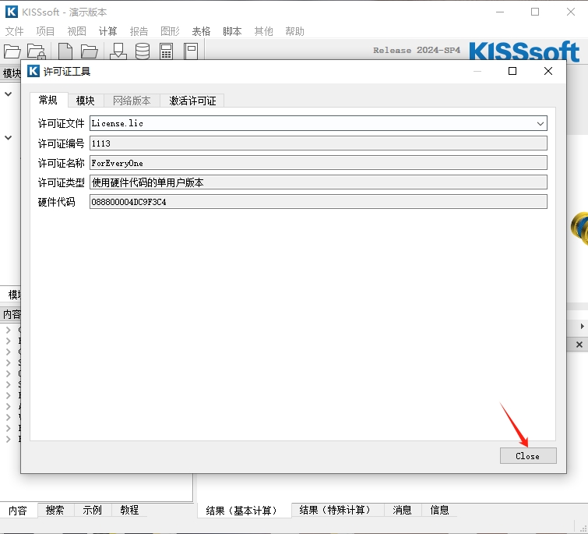Open the 帮助 menu
Image resolution: width=588 pixels, height=534 pixels.
(294, 31)
